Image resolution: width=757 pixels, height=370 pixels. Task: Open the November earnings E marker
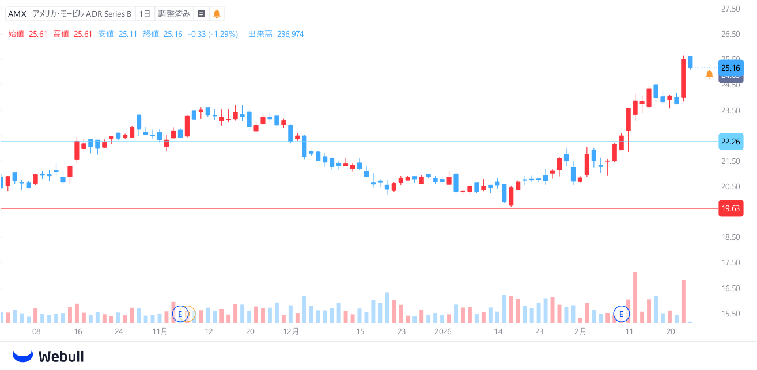click(x=180, y=314)
